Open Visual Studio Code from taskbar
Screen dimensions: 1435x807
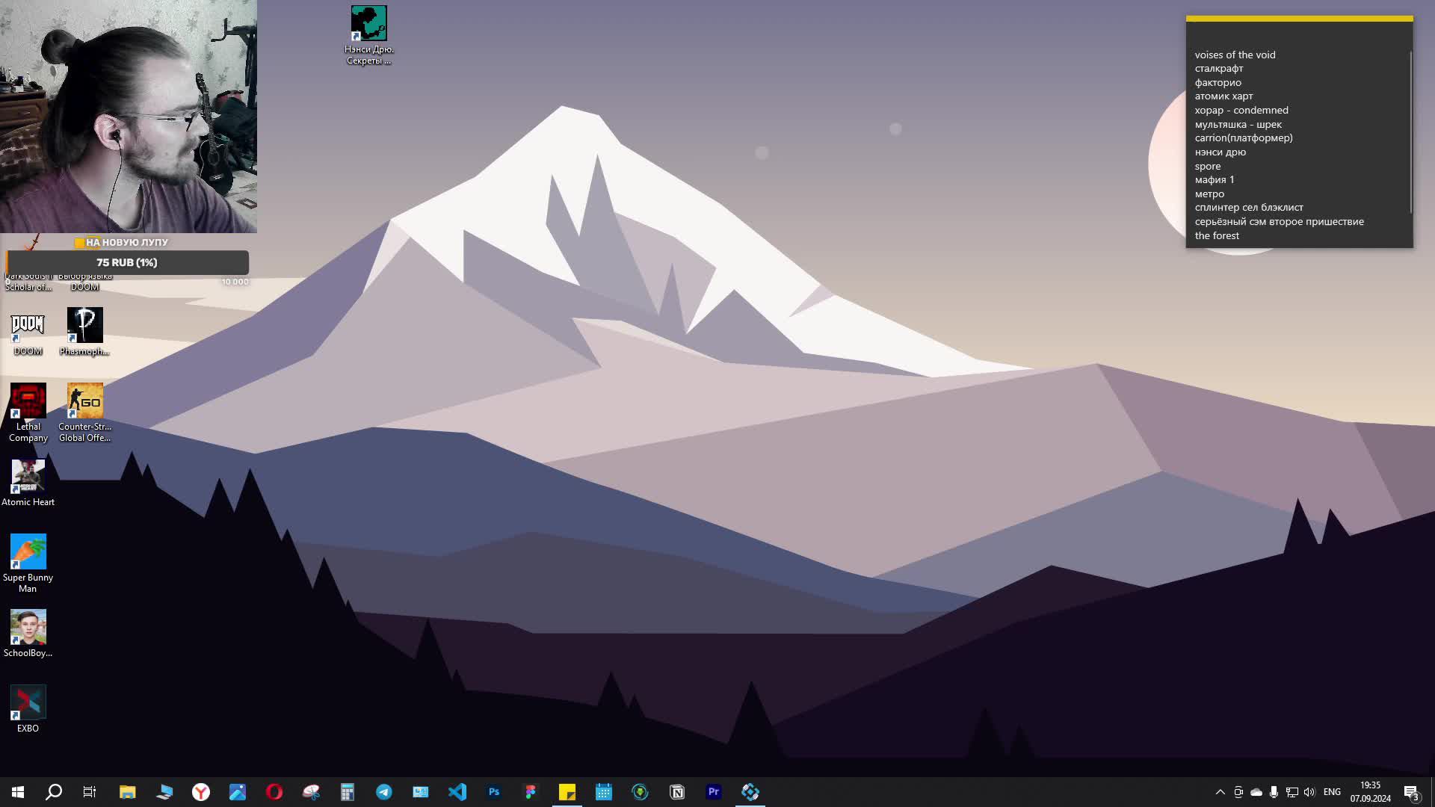(x=457, y=792)
